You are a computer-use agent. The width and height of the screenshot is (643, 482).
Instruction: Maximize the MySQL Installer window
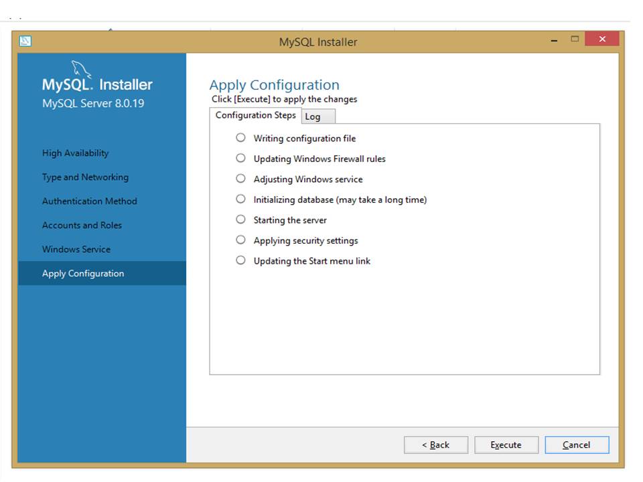point(575,39)
